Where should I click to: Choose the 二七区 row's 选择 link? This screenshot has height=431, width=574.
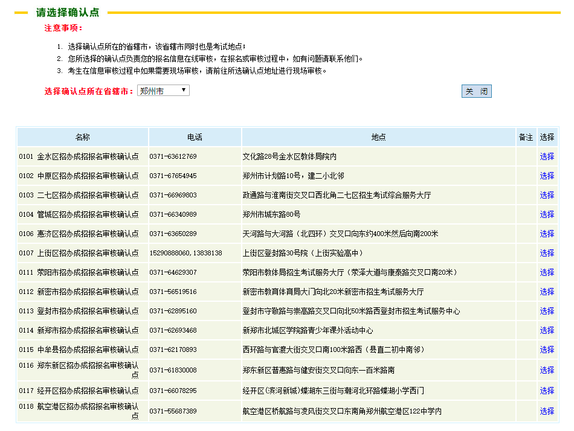547,195
